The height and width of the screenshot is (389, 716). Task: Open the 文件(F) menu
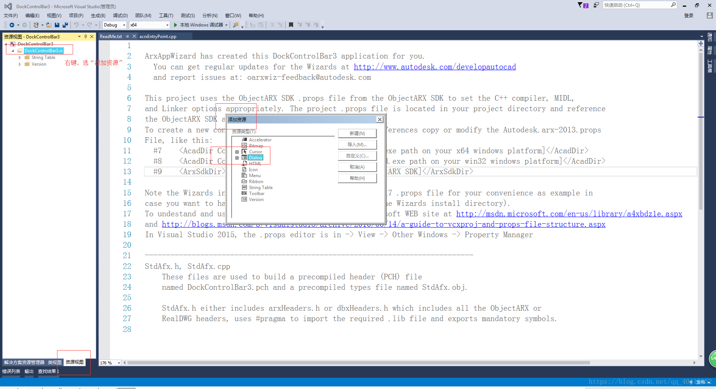[11, 15]
